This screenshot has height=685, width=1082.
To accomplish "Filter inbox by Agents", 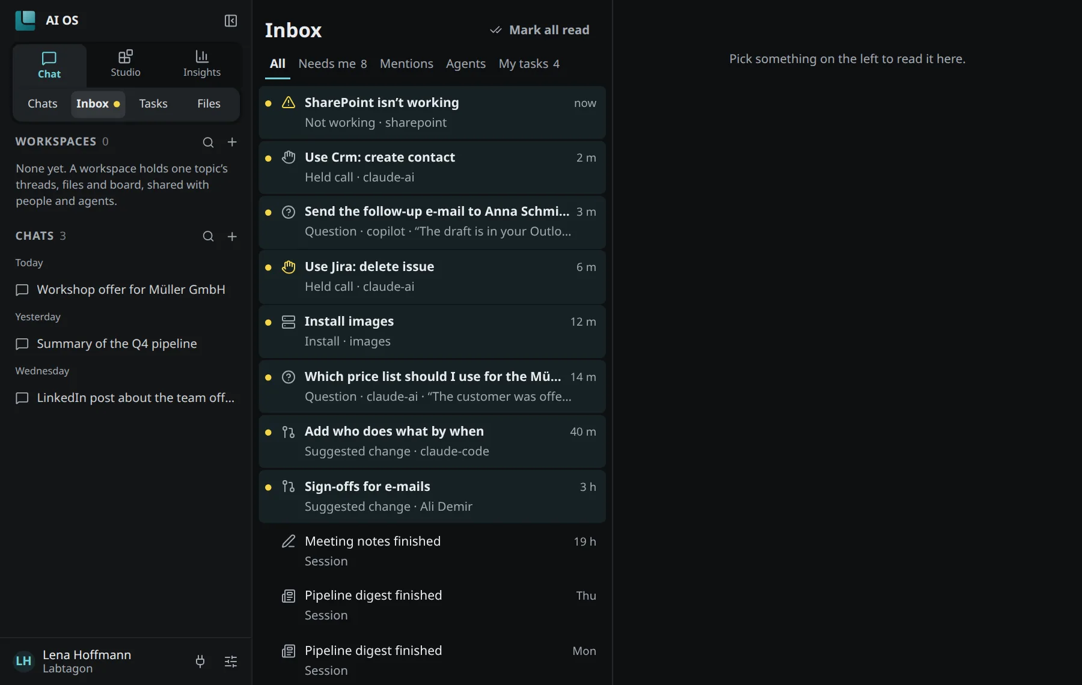I will click(x=466, y=64).
